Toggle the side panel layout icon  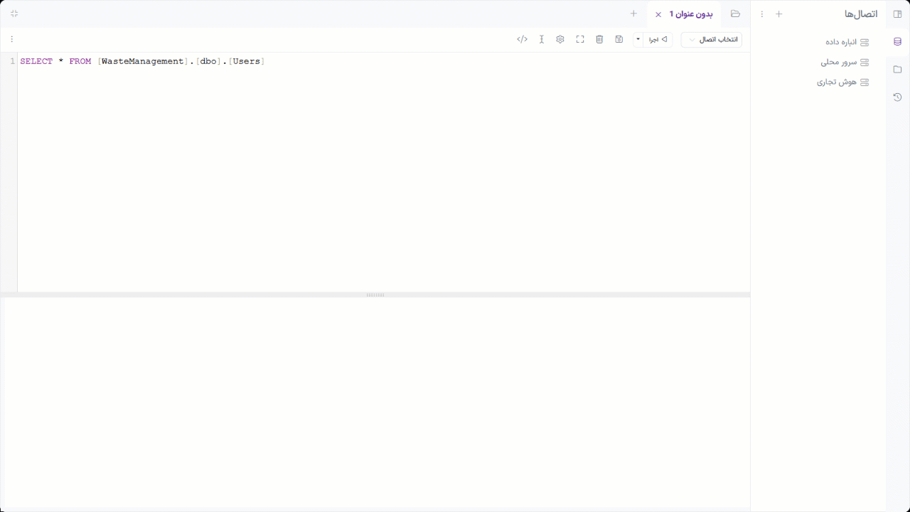coord(897,14)
